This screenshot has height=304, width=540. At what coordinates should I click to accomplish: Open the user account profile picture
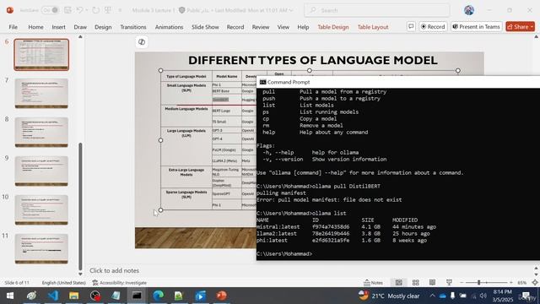[469, 10]
